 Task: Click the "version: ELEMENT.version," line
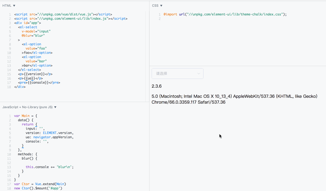[49, 133]
